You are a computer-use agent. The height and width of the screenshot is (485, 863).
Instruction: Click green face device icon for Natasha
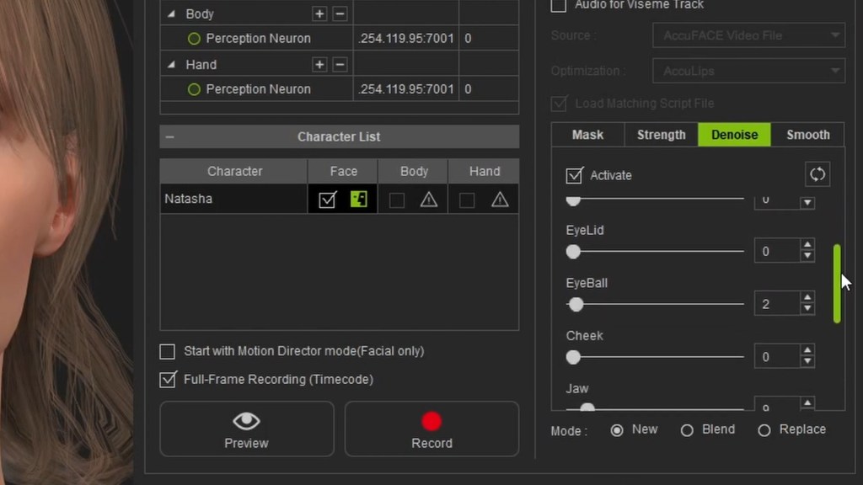pos(359,199)
